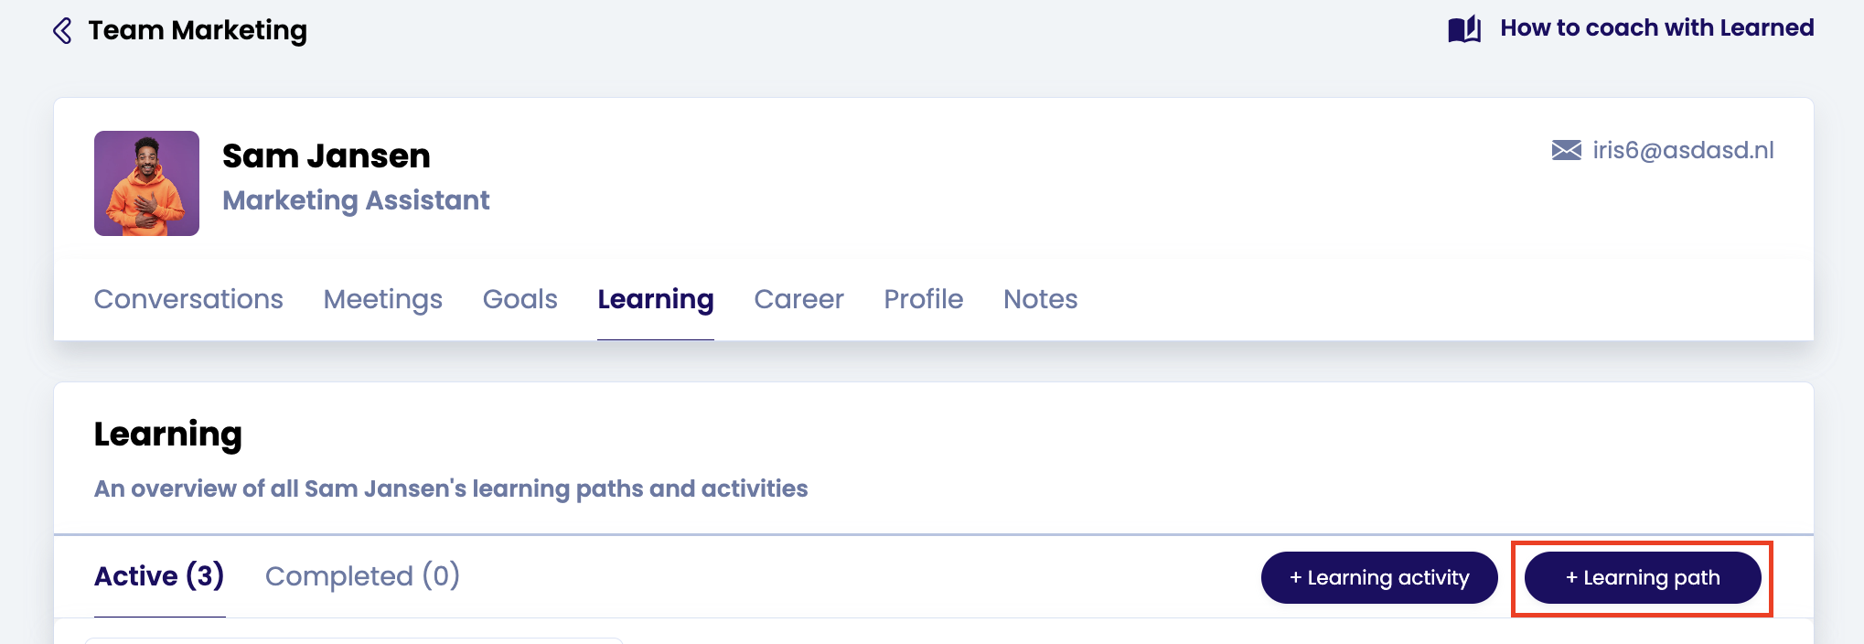Show the Active (3) learning items

point(159,576)
